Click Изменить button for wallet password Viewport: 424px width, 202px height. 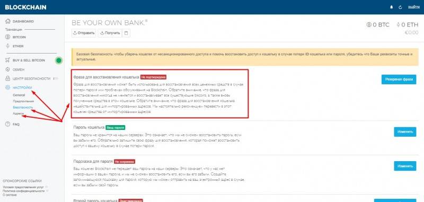pos(405,131)
